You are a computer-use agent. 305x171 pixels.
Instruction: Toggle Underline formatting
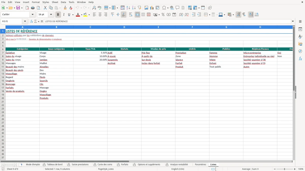[x=69, y=15]
